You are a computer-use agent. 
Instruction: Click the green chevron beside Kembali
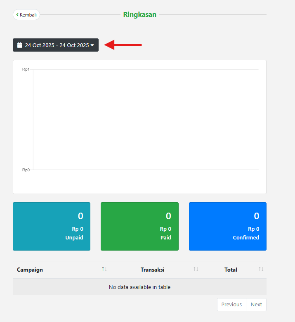[x=17, y=15]
